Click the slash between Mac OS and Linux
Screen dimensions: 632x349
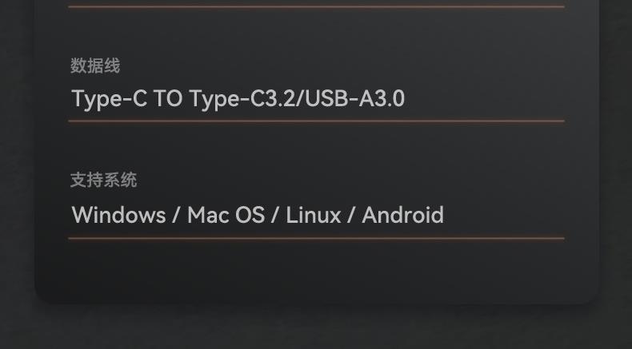point(275,215)
